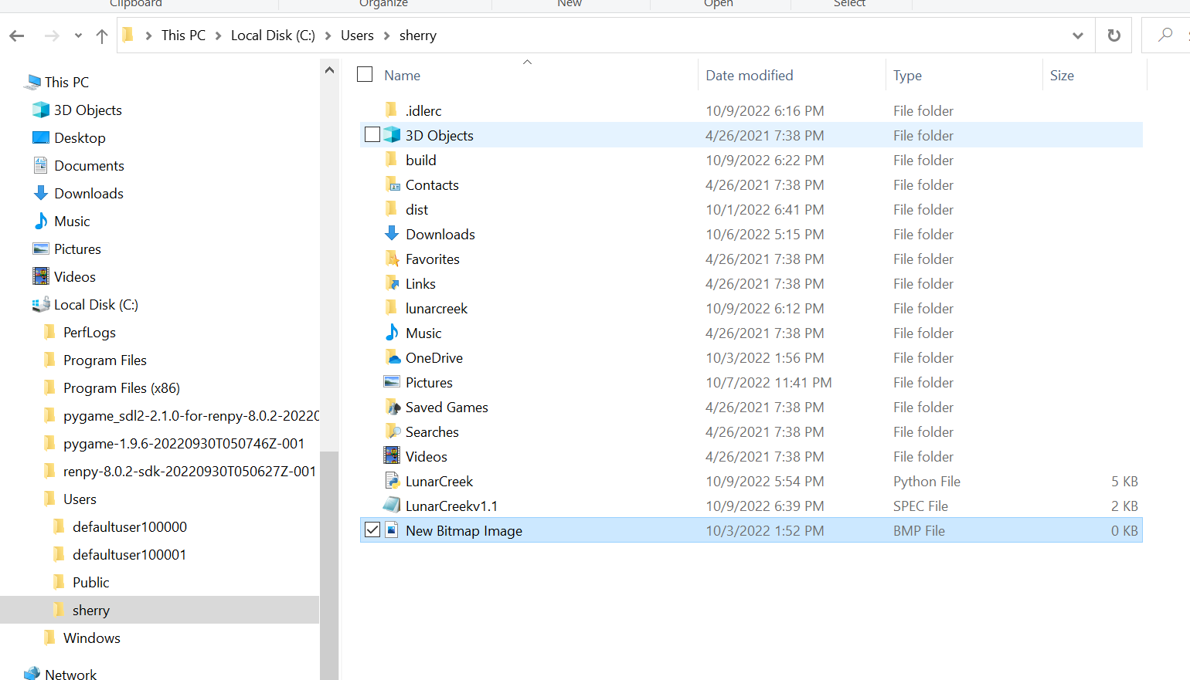
Task: Click the Videos icon in the left pane
Action: pyautogui.click(x=40, y=276)
